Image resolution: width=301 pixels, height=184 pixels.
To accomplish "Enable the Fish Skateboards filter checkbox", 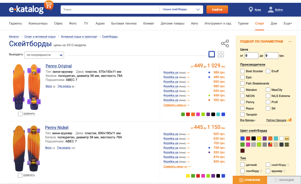I will 242,83.
